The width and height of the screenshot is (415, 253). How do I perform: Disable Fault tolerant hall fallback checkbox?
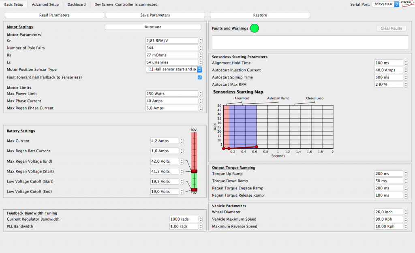[x=199, y=77]
